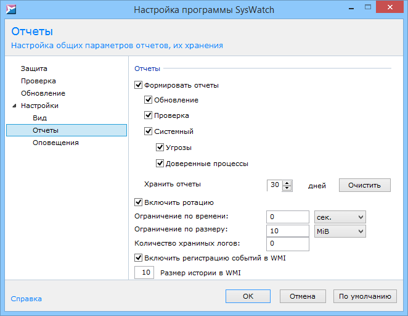Select Отчеты in the sidebar
Image resolution: width=408 pixels, height=316 pixels.
(67, 130)
